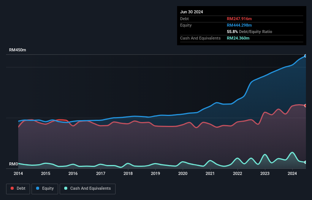Toggle the Debt series legend button
312x200 pixels.
18,189
